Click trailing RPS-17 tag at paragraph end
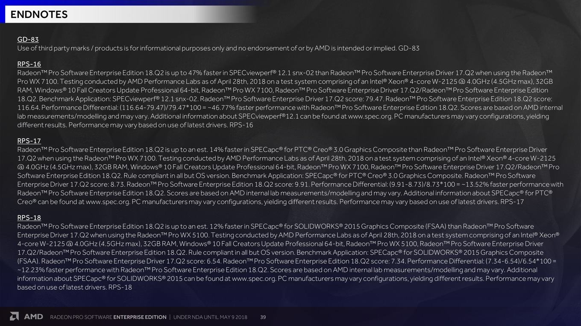This screenshot has width=581, height=326. click(512, 202)
